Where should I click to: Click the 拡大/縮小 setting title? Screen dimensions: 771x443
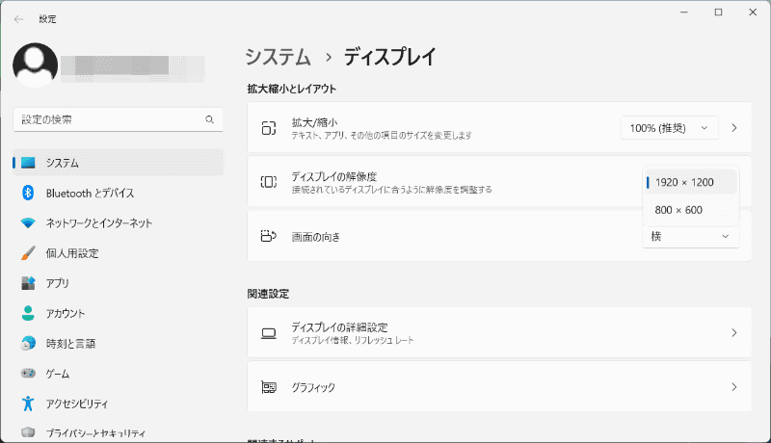coord(314,122)
